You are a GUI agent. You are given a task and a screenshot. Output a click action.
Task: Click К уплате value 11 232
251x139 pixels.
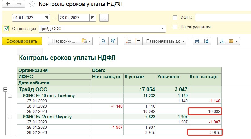click(149, 96)
